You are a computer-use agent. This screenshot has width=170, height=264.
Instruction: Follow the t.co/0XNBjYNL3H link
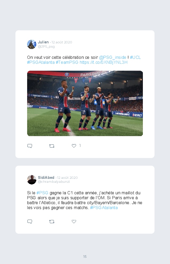104,62
